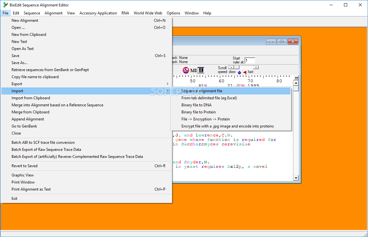Viewport: 368px width, 237px height.
Task: Click the MI toolbar icon
Action: 193,70
